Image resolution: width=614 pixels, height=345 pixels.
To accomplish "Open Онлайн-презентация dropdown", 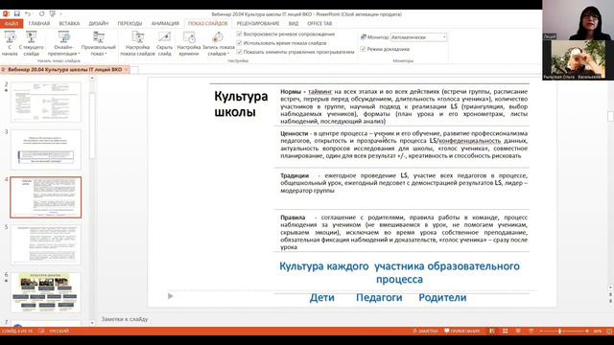I will click(x=63, y=43).
